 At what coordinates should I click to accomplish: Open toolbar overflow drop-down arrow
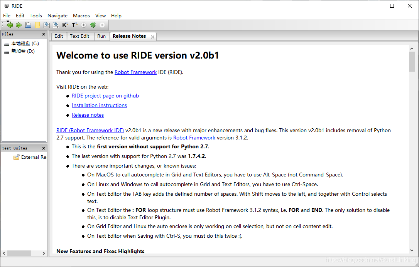[8, 21]
